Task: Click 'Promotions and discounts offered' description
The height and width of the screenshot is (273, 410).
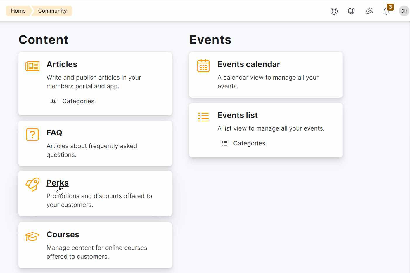Action: coord(99,200)
